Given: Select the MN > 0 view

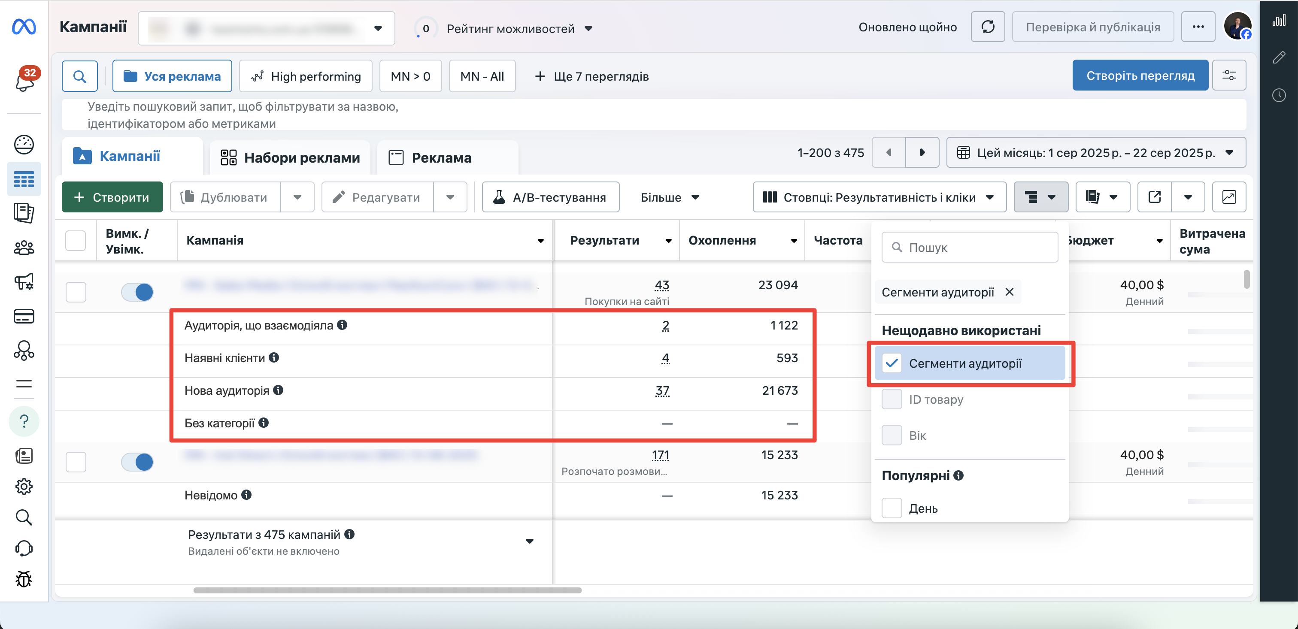Looking at the screenshot, I should [x=411, y=76].
